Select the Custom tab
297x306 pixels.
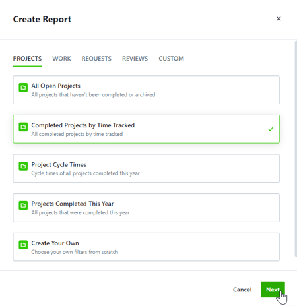(x=171, y=59)
